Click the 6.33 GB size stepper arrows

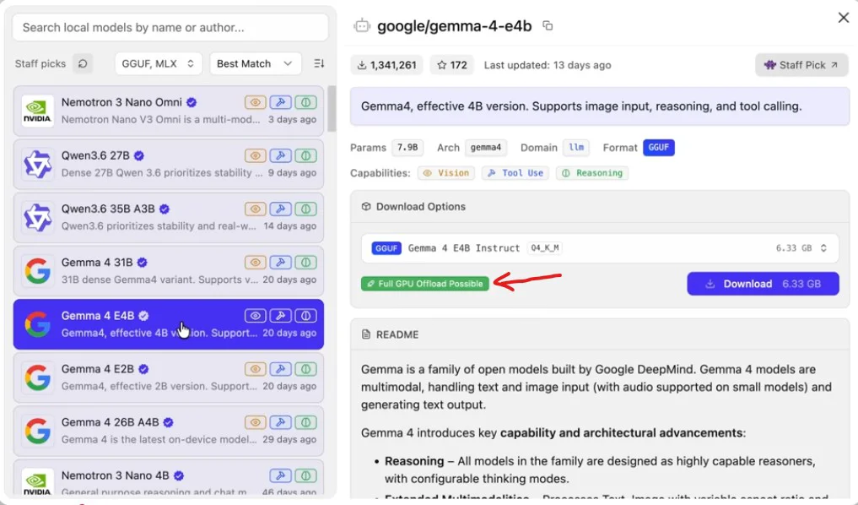pos(823,248)
